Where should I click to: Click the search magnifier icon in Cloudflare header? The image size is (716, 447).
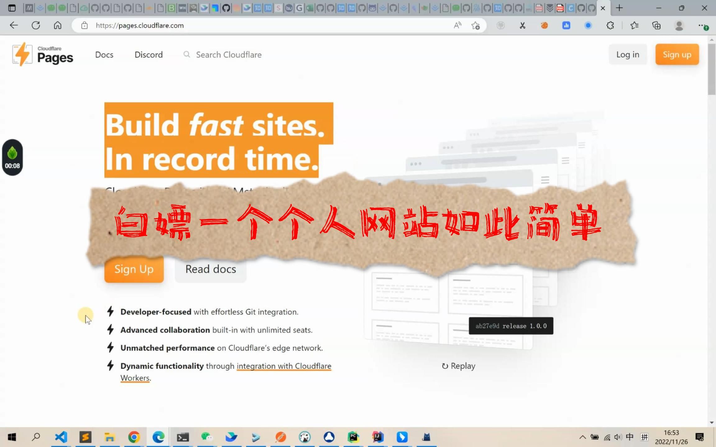click(x=186, y=55)
